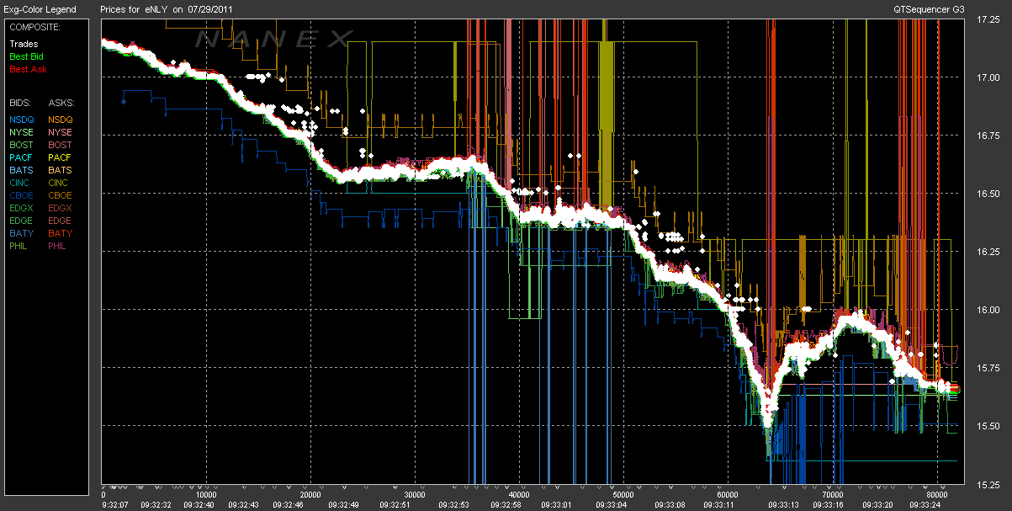Viewport: 1012px width, 511px height.
Task: Click the yellow PACF asks legend label
Action: (x=60, y=157)
